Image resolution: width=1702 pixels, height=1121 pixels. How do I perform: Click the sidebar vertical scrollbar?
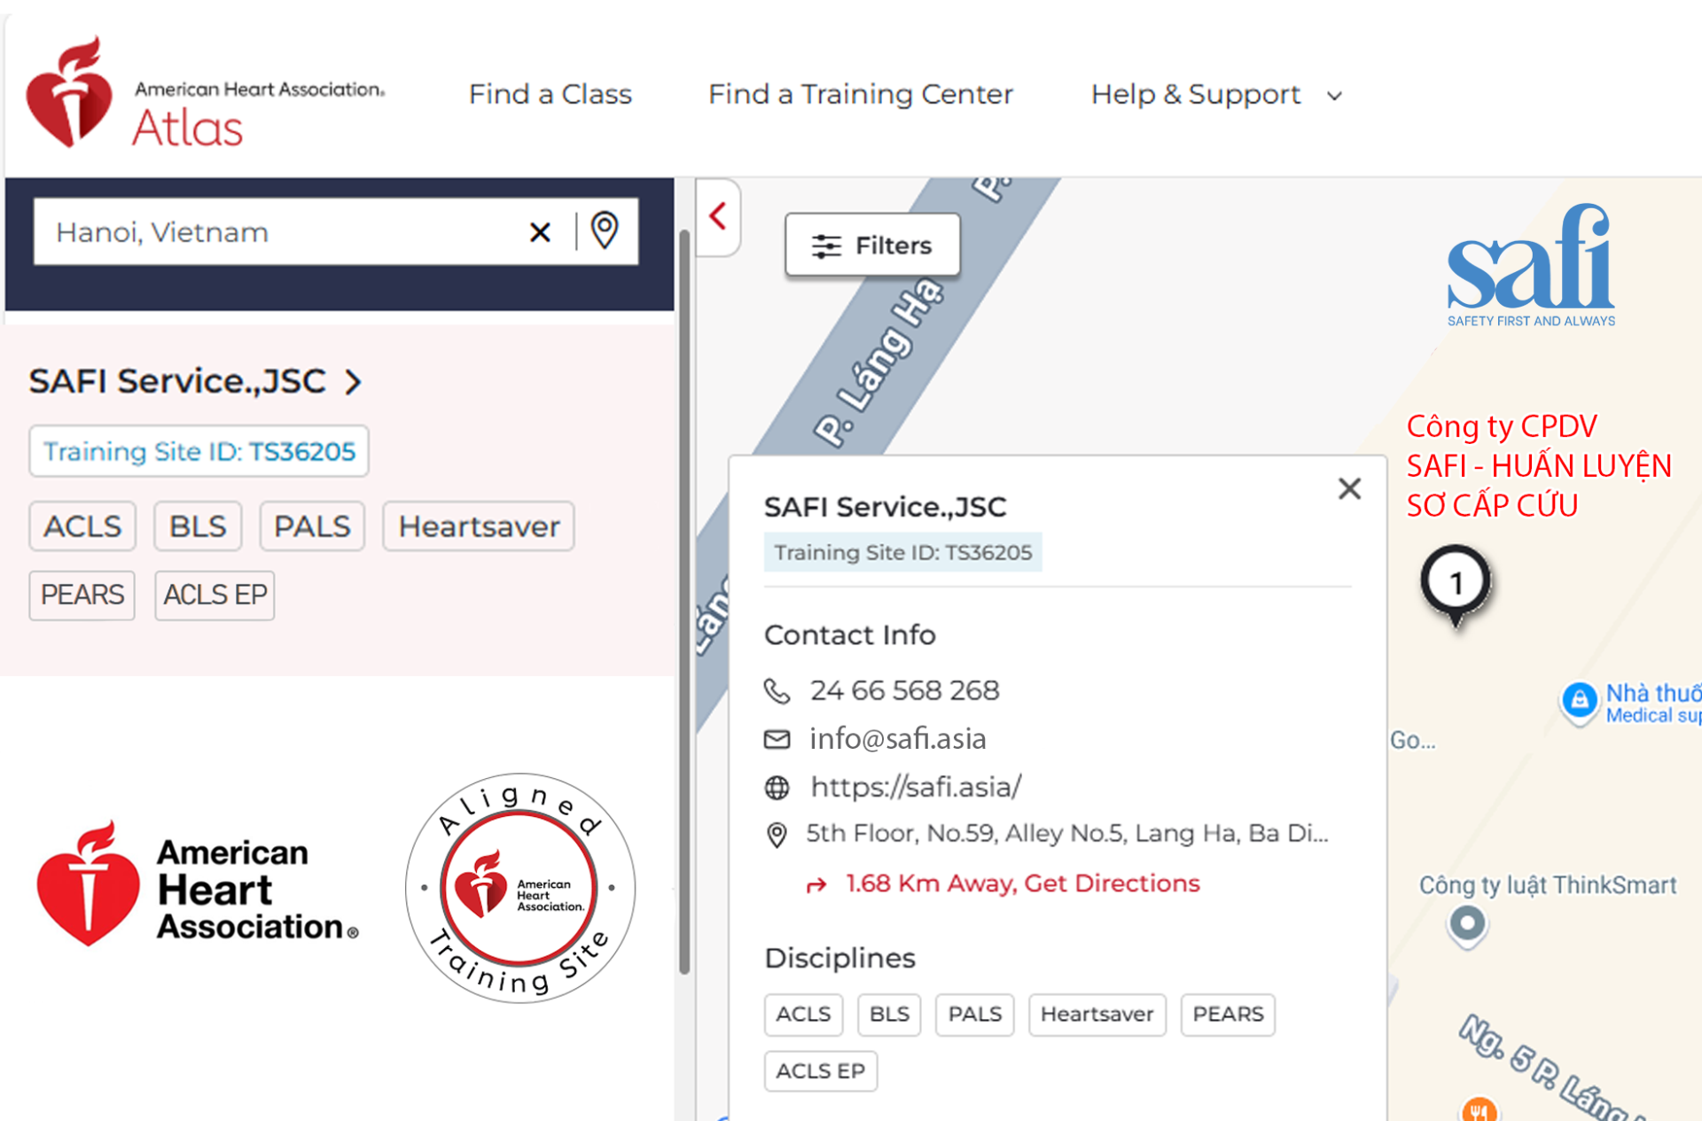(x=684, y=603)
